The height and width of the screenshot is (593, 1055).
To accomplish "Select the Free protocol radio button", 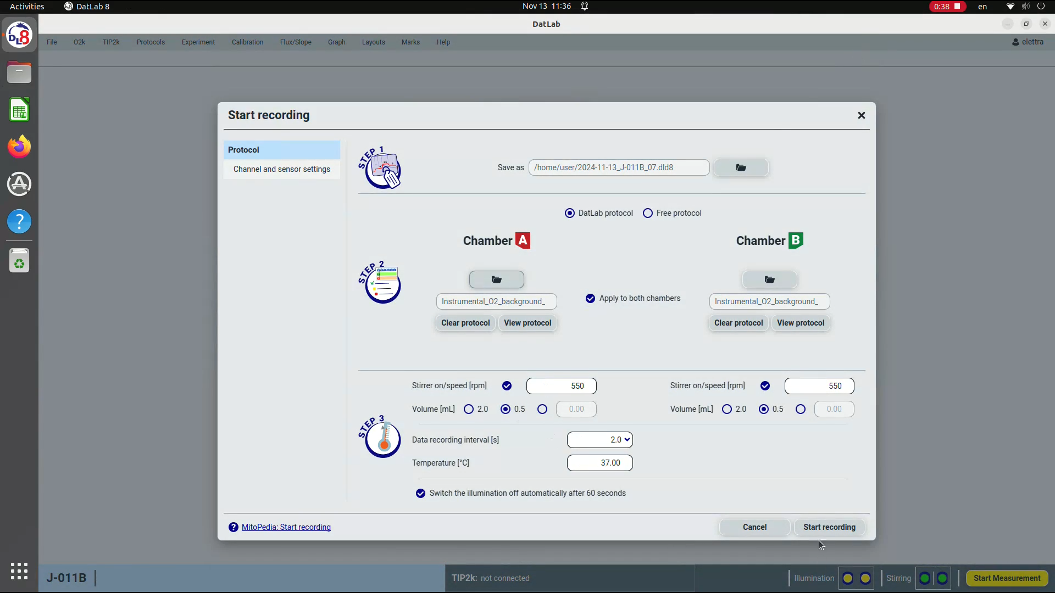I will pyautogui.click(x=648, y=213).
